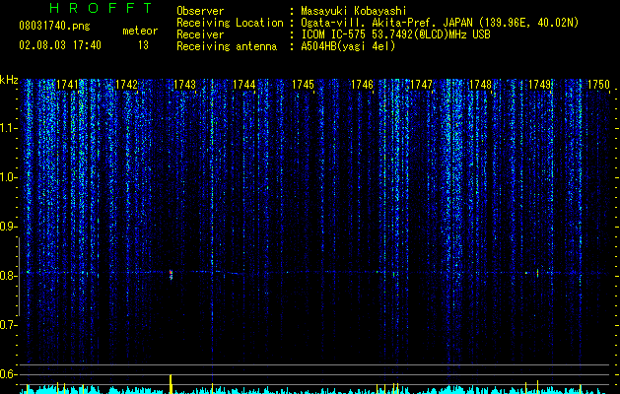Screen dimensions: 620x394
Task: Click the 1747 time marker
Action: click(422, 85)
